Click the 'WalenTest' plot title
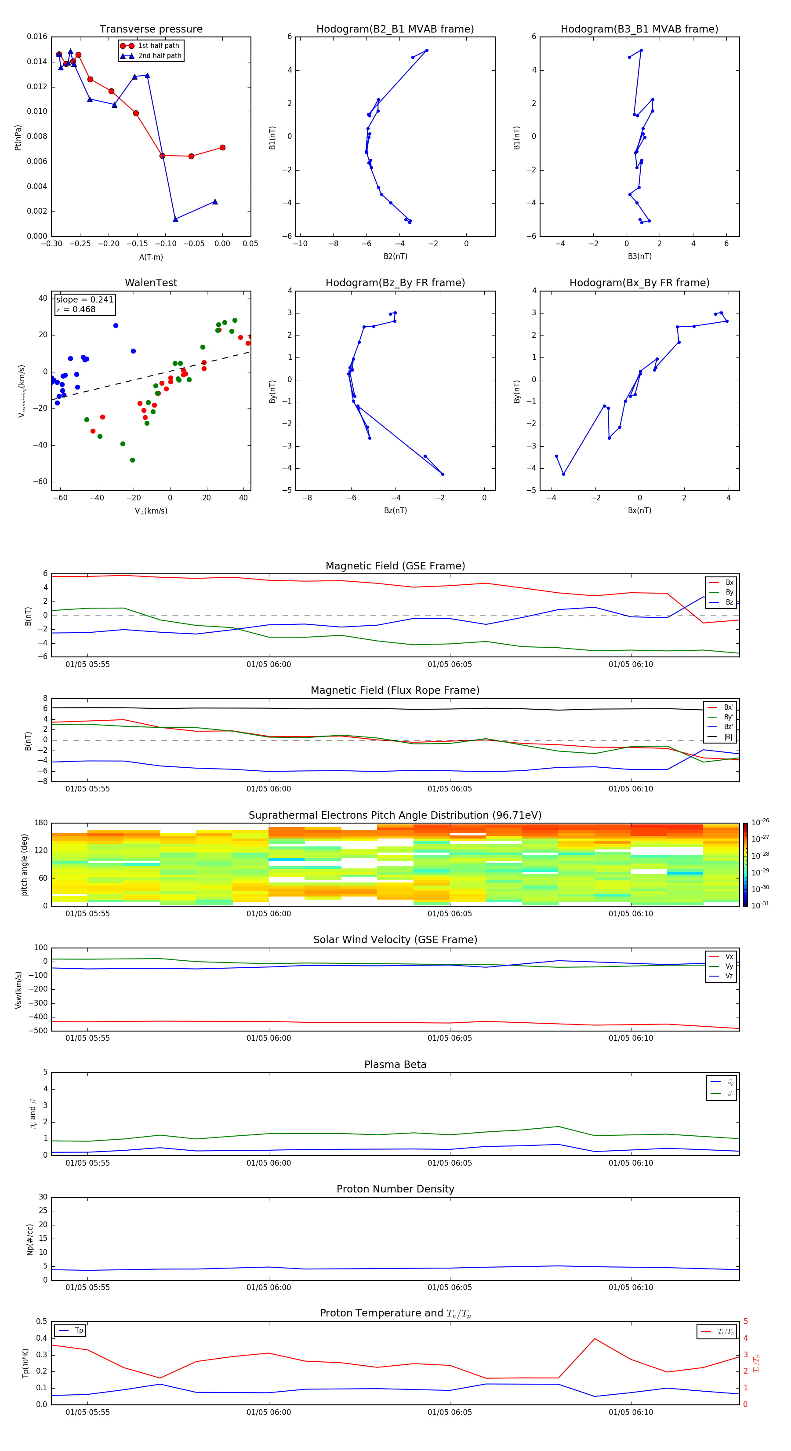The width and height of the screenshot is (791, 1451). point(151,283)
